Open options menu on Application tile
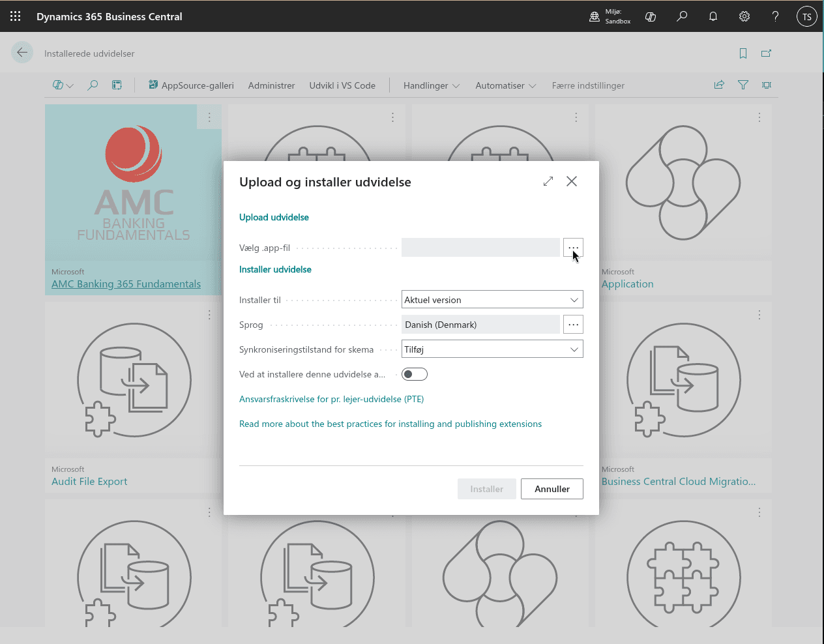The image size is (824, 644). [759, 117]
